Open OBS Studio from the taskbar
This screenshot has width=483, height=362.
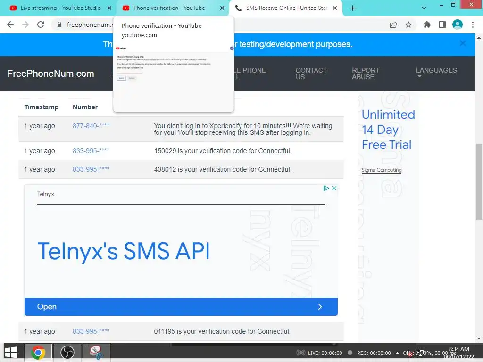(x=67, y=353)
